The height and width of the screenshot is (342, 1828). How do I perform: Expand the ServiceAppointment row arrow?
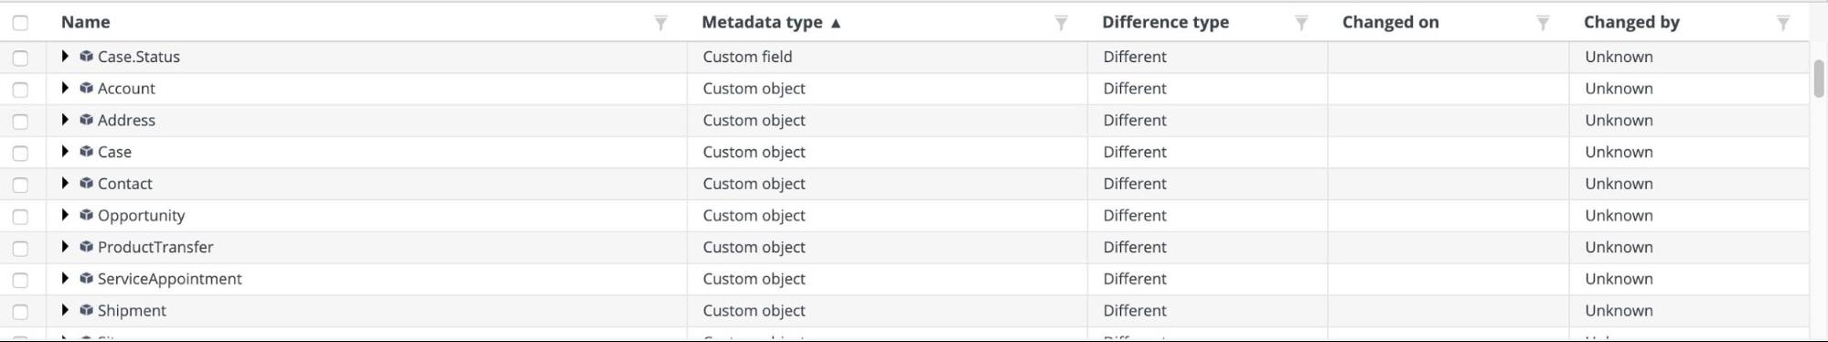65,278
